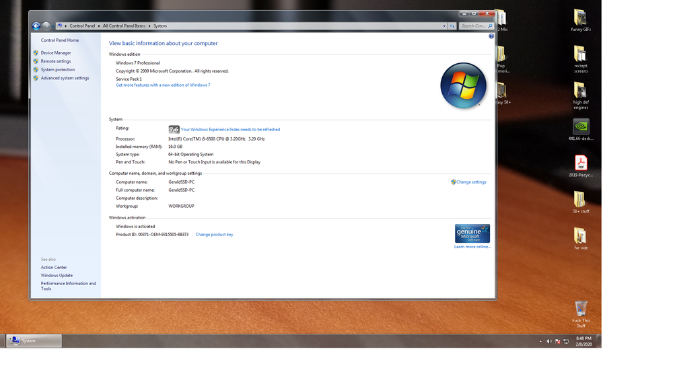Viewport: 673px width, 378px height.
Task: Click All Control Panel Items in breadcrumb
Action: pos(124,26)
